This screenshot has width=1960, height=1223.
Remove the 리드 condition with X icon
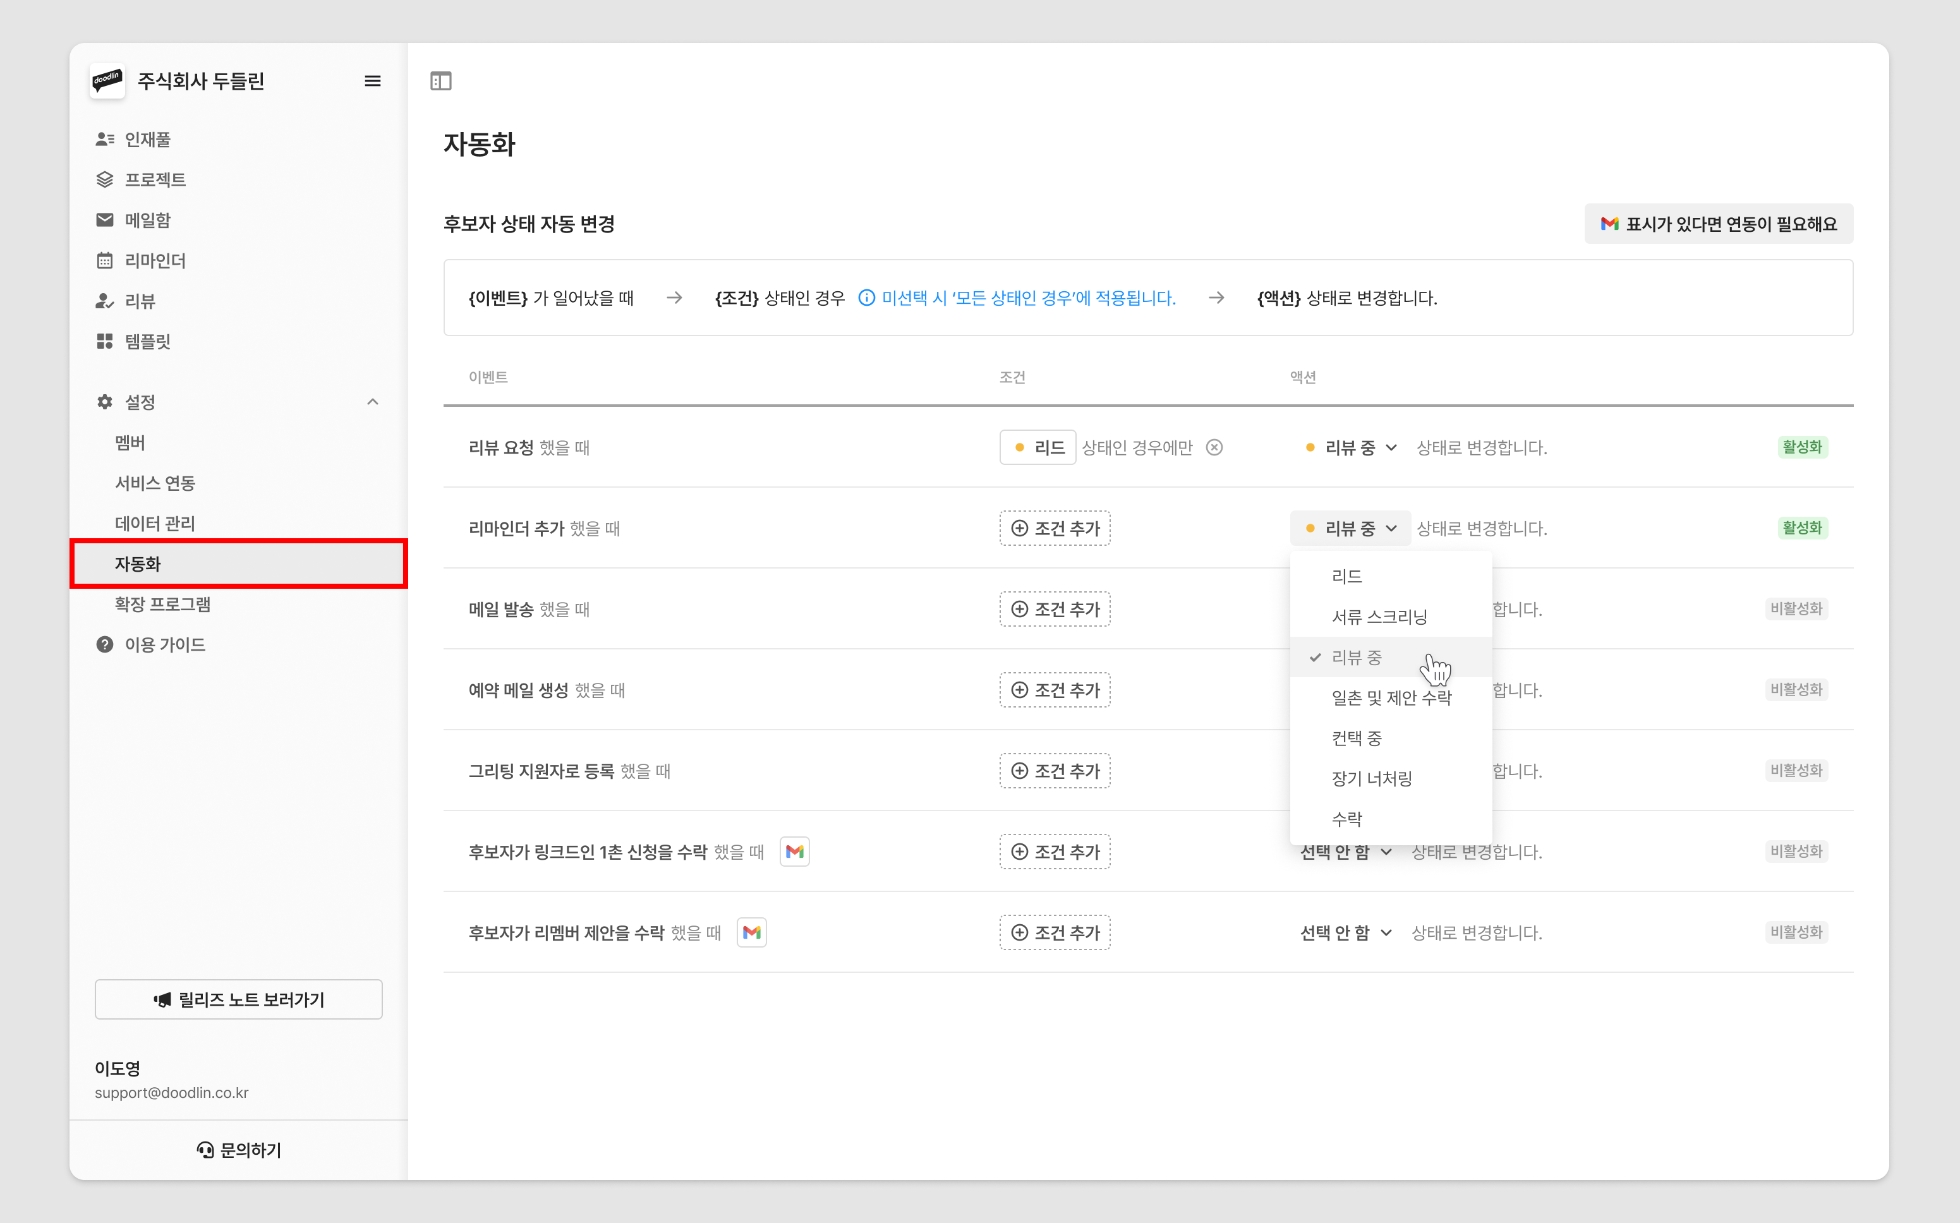coord(1214,447)
